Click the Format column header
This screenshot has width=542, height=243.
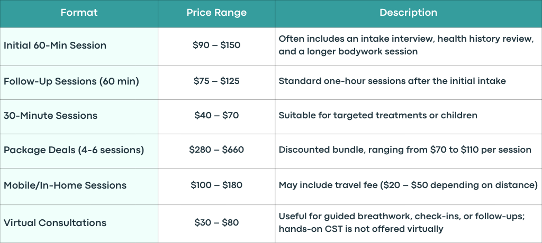(x=79, y=13)
